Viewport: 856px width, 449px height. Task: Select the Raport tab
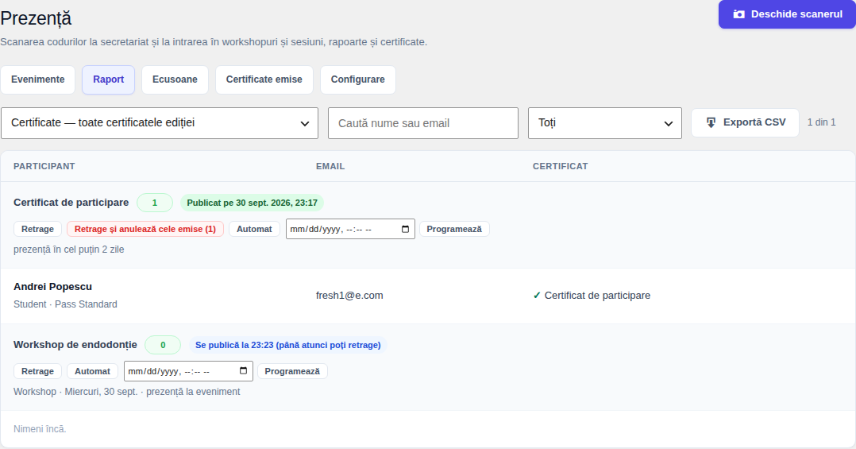[108, 79]
